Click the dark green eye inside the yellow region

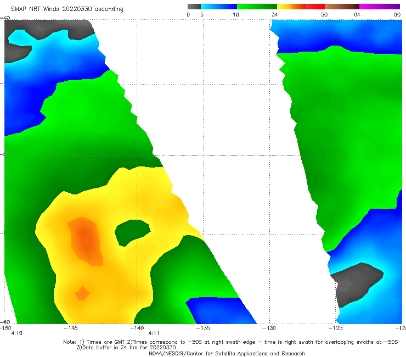click(x=132, y=233)
